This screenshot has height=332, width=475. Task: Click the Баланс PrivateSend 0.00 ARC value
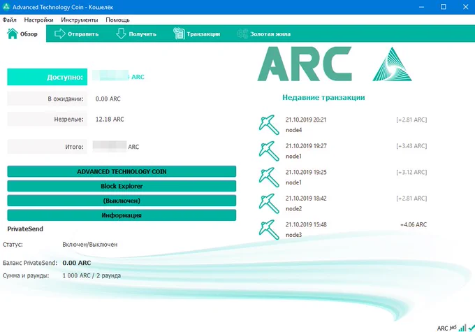(77, 263)
